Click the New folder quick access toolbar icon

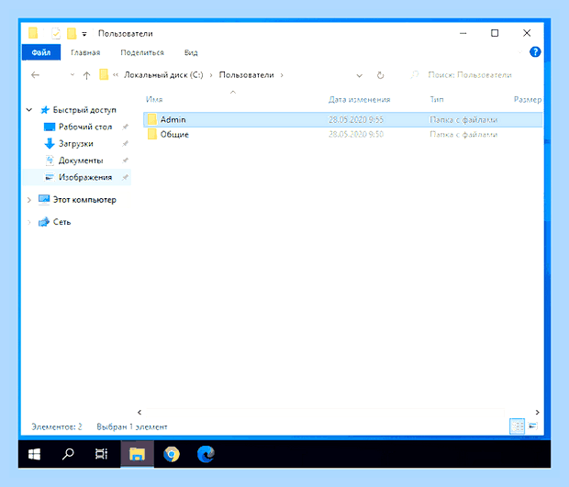click(72, 33)
